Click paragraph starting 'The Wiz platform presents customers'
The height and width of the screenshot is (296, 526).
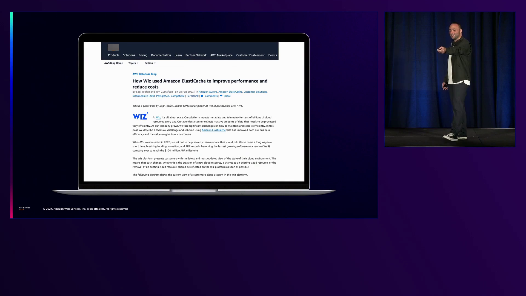pyautogui.click(x=204, y=163)
